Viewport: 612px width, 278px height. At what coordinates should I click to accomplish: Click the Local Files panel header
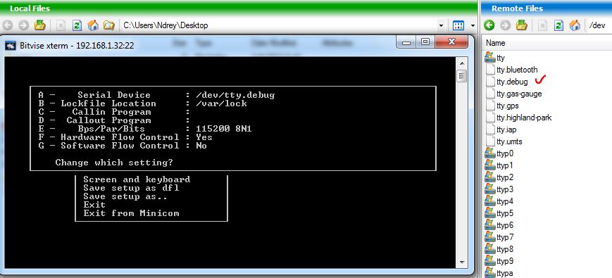[x=239, y=8]
